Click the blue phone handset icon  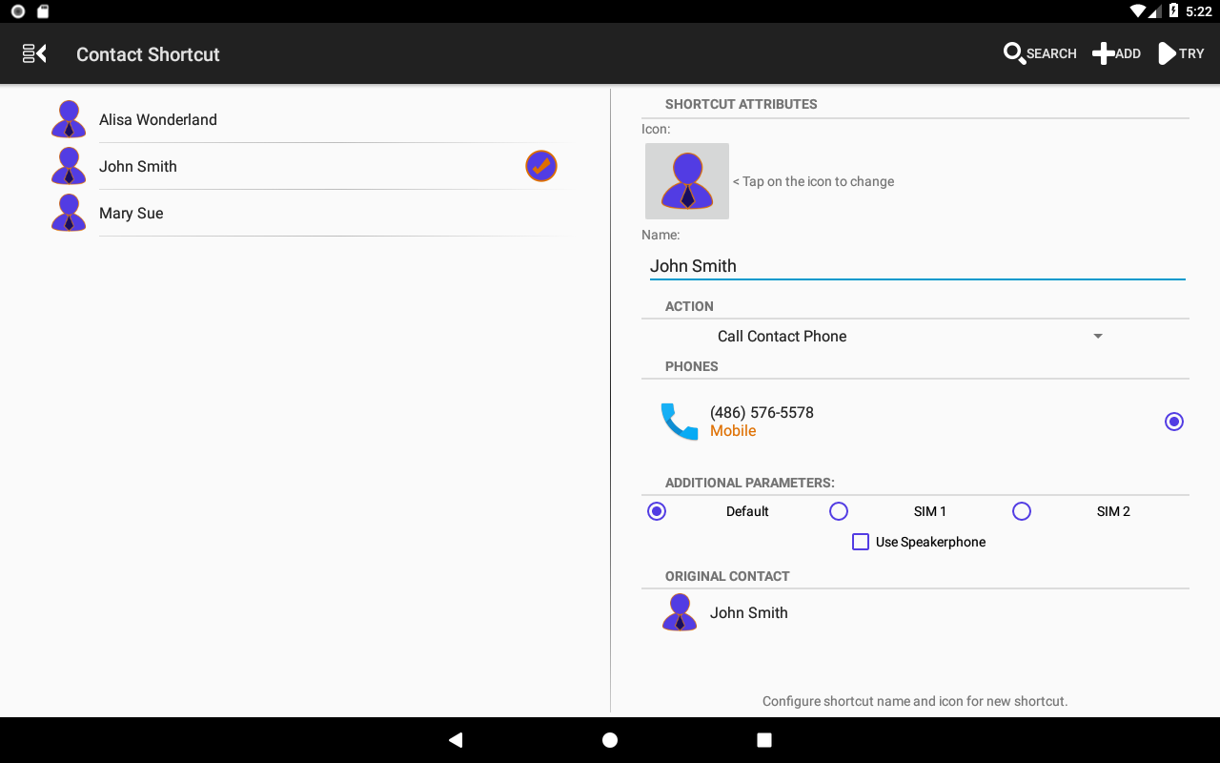(x=680, y=422)
